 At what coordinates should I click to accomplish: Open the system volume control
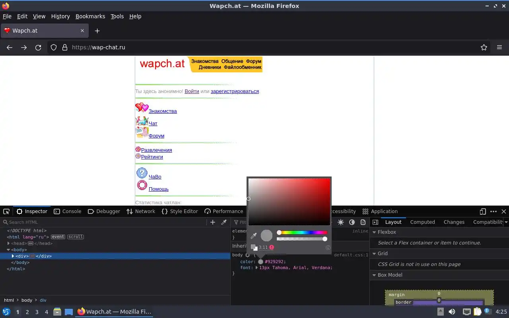tap(452, 312)
